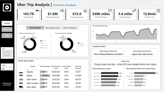Viewport: 164px width, 92px height.
Task: Click Amazon Pay legend entry
Action: [44, 45]
